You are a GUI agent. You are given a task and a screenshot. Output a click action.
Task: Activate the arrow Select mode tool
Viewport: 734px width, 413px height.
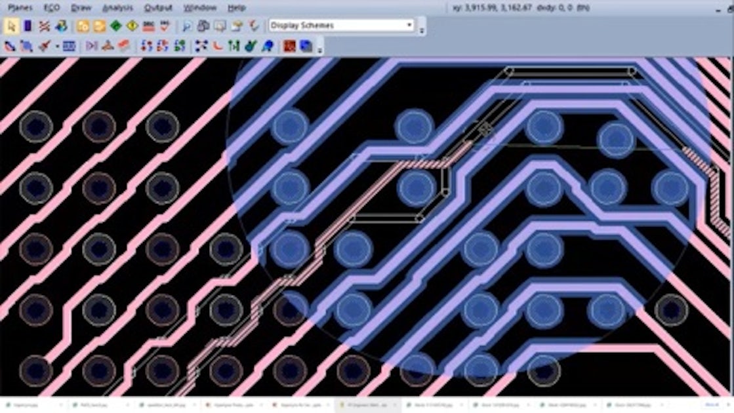pyautogui.click(x=11, y=26)
